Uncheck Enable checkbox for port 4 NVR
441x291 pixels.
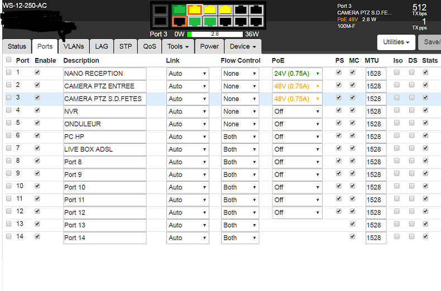pos(37,110)
